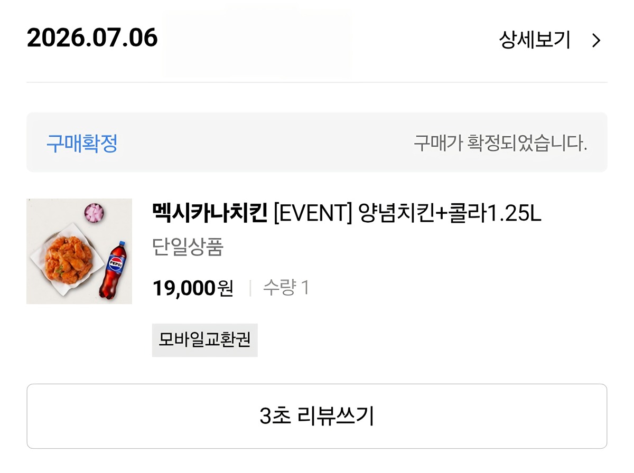Viewport: 634px width, 473px height.
Task: Click the [EVENT] 양념치킨+콜라1.25L product title
Action: point(407,214)
